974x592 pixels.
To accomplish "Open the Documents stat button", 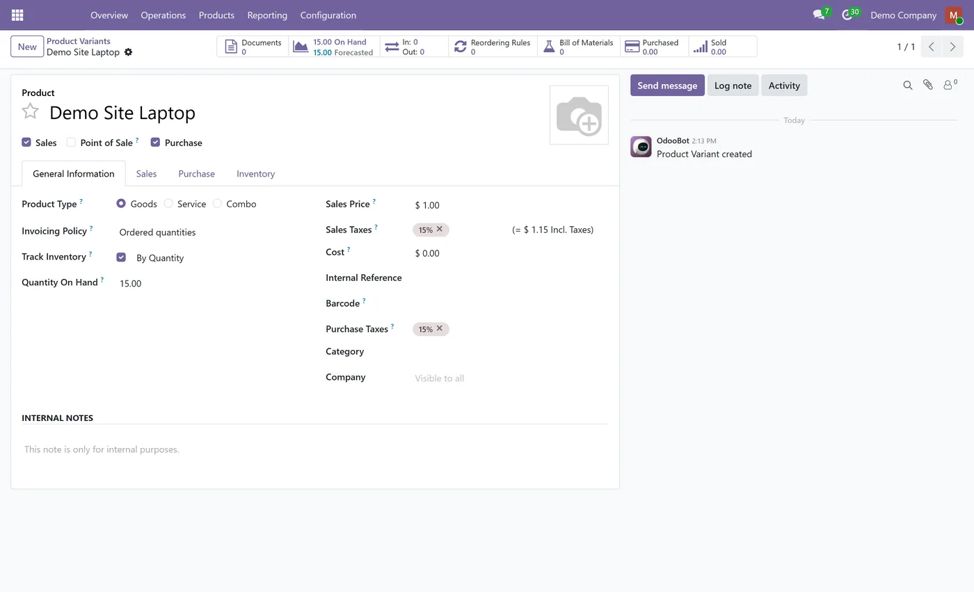I will [253, 47].
